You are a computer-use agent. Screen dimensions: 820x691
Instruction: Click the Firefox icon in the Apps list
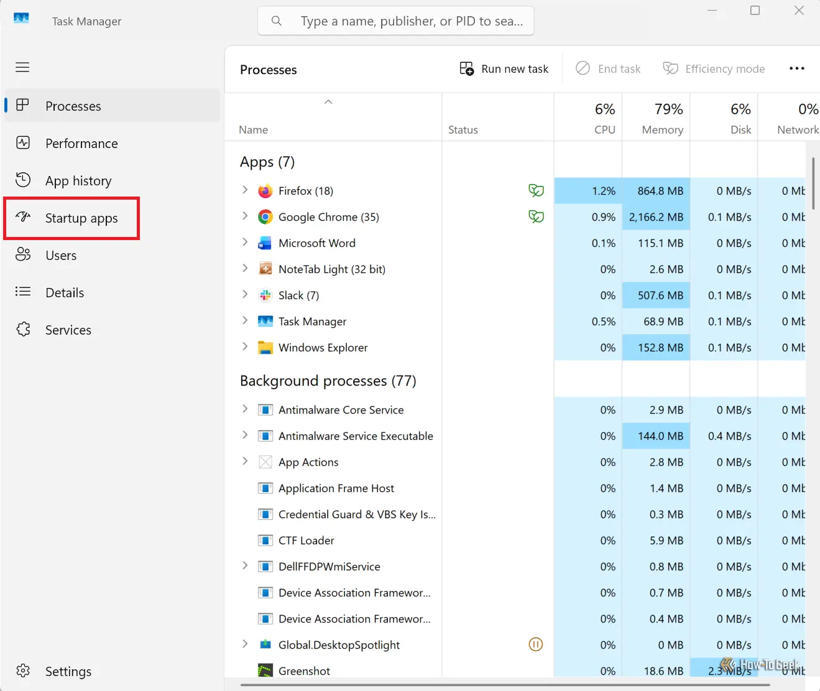pyautogui.click(x=265, y=191)
